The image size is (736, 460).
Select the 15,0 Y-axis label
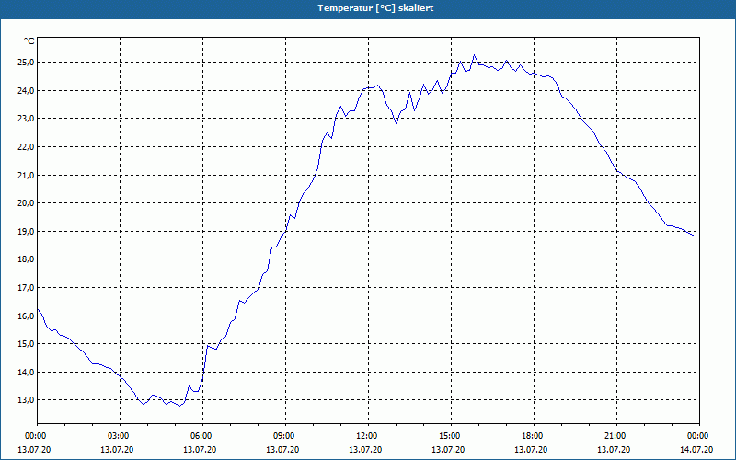point(26,344)
